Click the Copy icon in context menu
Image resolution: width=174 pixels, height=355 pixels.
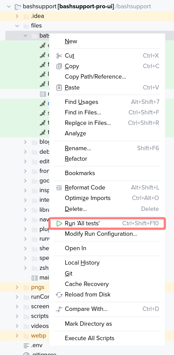59,66
